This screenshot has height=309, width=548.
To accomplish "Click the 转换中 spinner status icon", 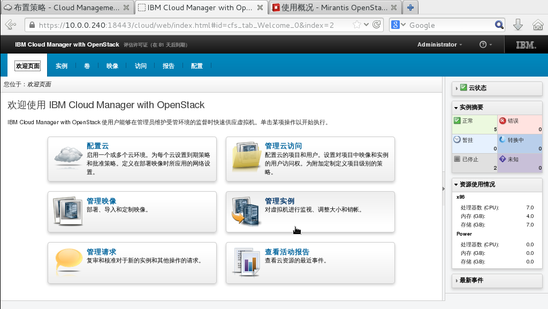I will point(502,139).
